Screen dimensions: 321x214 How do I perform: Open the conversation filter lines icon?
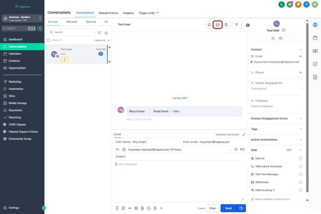pyautogui.click(x=237, y=24)
